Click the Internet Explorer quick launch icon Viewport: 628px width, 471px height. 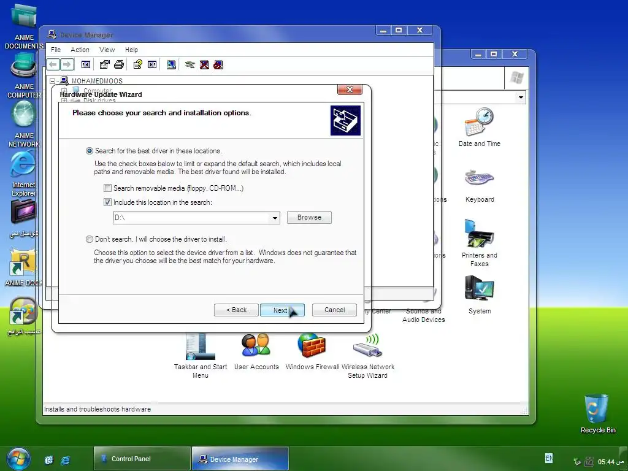(x=65, y=460)
